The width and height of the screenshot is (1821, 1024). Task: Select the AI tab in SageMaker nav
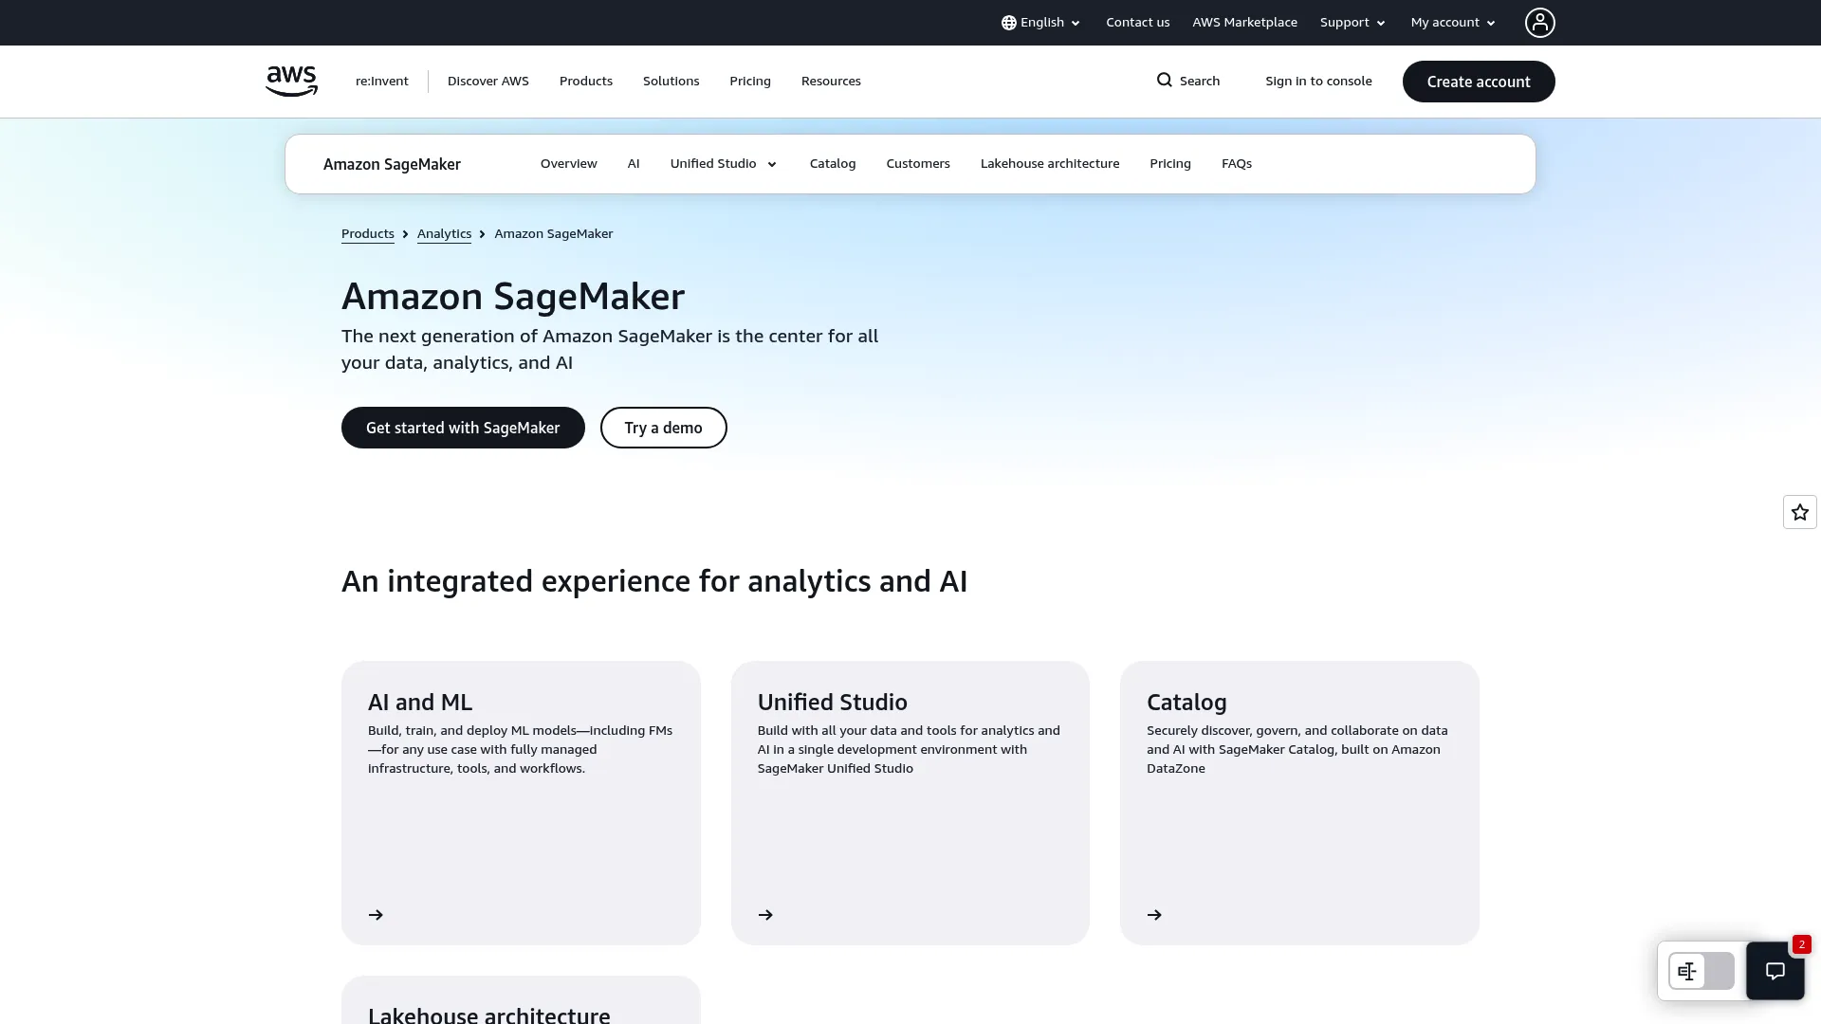pos(634,164)
